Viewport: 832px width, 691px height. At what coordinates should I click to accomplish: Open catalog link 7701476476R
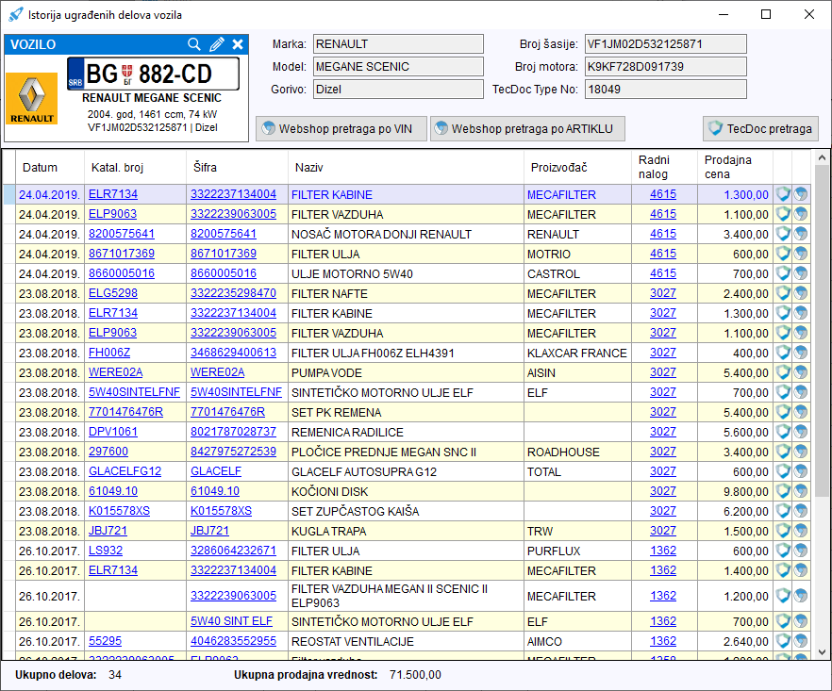(x=125, y=412)
